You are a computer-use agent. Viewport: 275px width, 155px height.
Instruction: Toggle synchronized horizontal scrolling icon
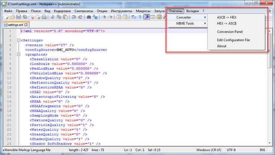coord(125,17)
